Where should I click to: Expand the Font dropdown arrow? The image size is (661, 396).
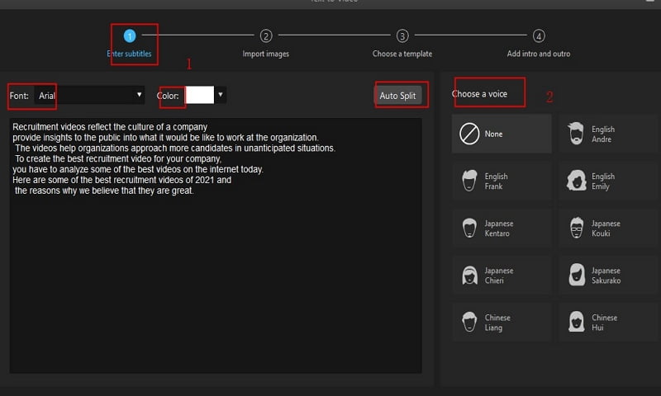click(139, 95)
